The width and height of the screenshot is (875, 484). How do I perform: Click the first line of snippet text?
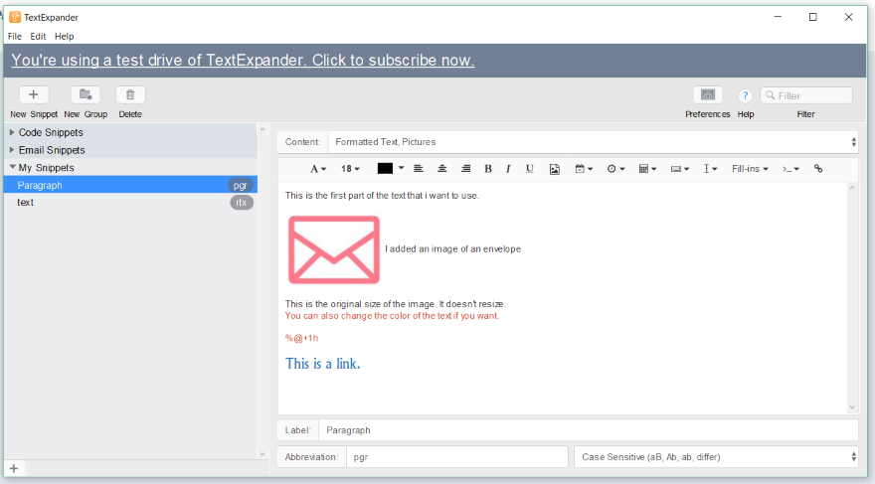tap(382, 196)
